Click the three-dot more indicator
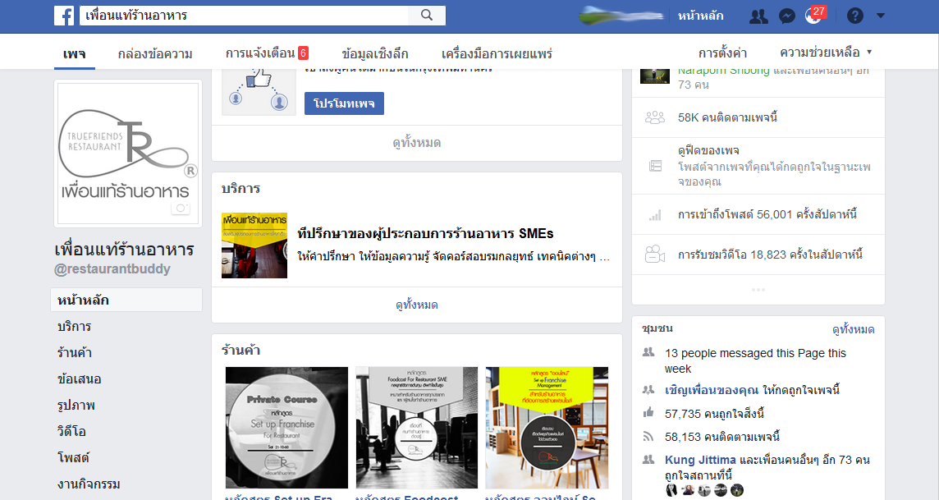Viewport: 939px width, 500px height. pos(758,290)
